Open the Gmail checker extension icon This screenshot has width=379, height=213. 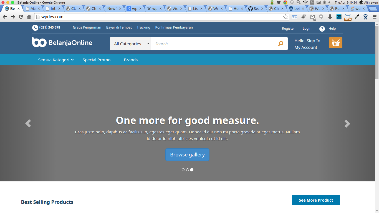(312, 17)
